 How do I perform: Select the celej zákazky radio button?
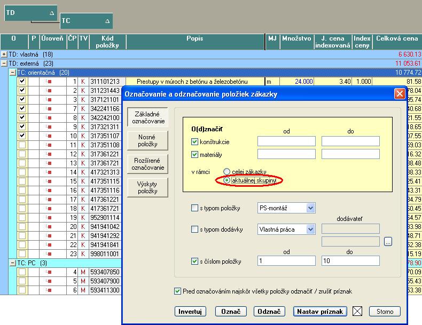click(226, 171)
